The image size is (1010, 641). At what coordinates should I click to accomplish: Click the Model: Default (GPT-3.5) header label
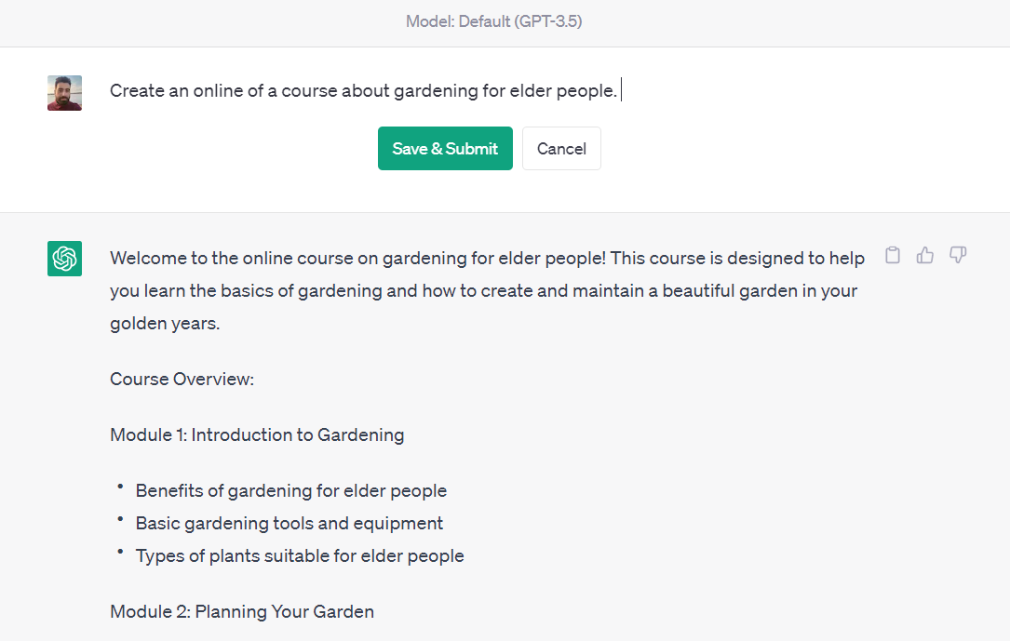tap(494, 21)
